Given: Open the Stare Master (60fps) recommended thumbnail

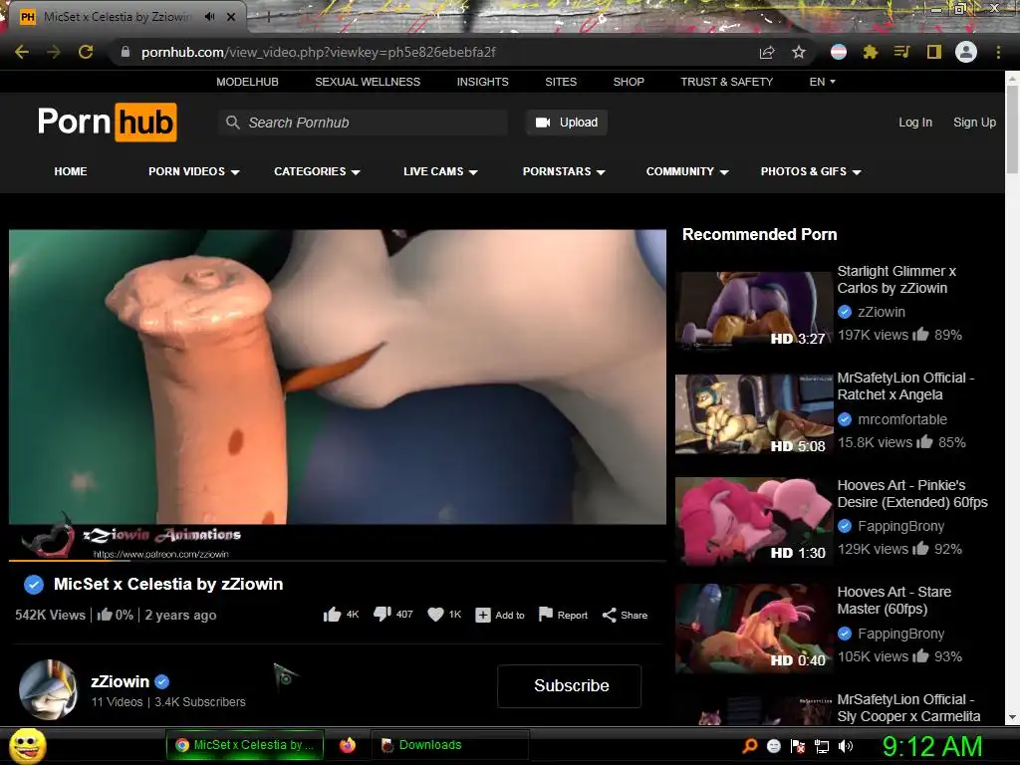Looking at the screenshot, I should 753,628.
